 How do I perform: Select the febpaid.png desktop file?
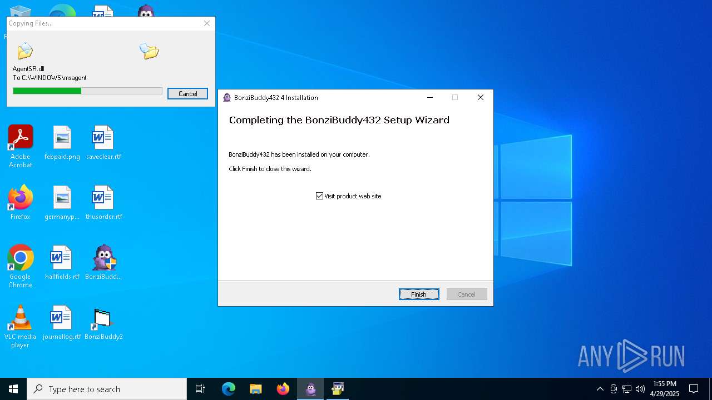coord(62,143)
